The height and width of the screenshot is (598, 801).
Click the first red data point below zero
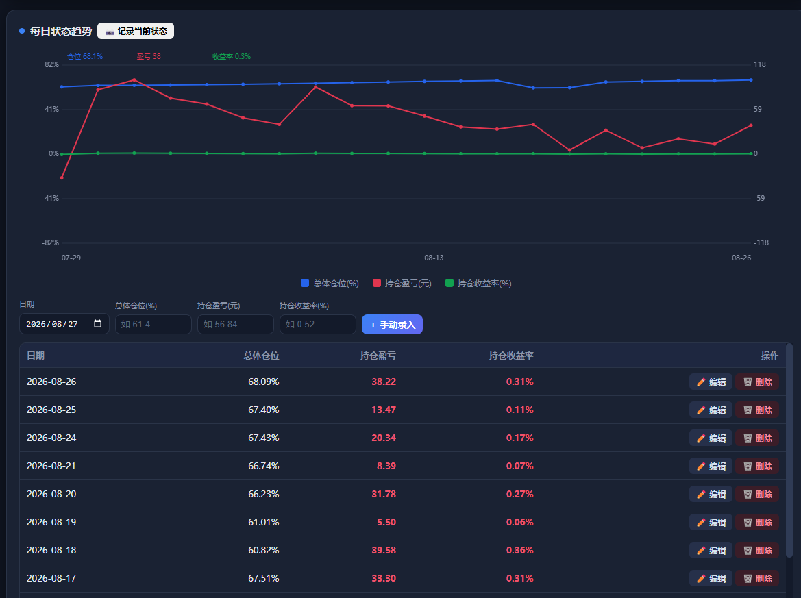(62, 177)
